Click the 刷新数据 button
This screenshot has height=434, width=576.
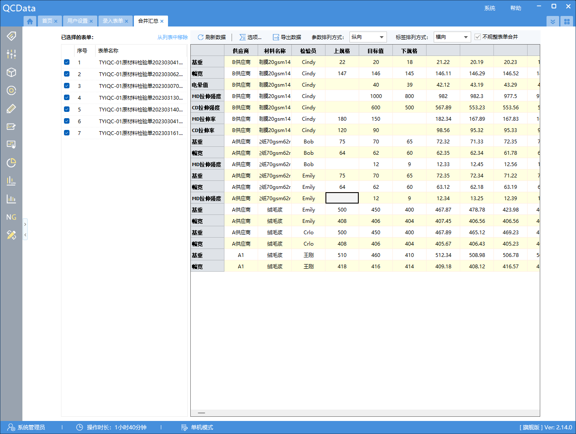(x=211, y=37)
